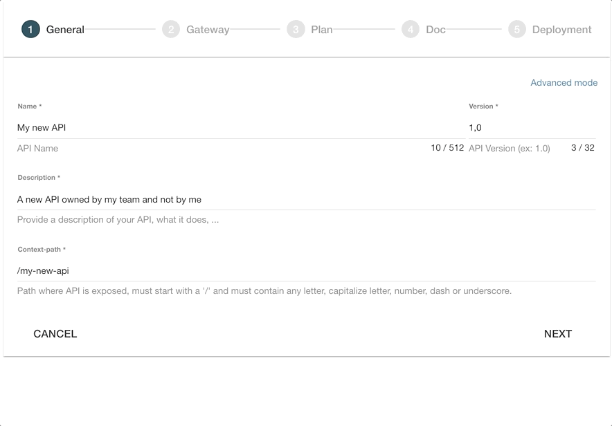Click the Version field containing 1,0
Image resolution: width=612 pixels, height=426 pixels.
click(x=532, y=128)
